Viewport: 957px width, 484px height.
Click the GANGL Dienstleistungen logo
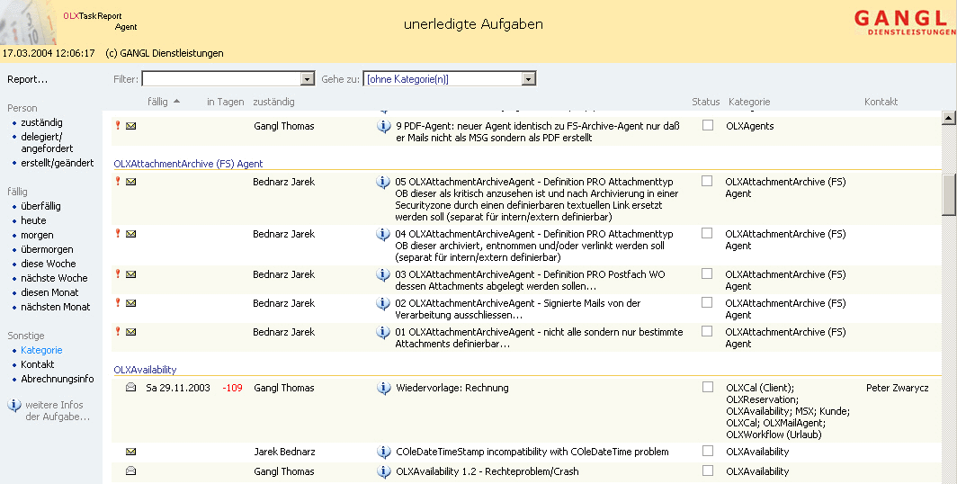point(905,22)
